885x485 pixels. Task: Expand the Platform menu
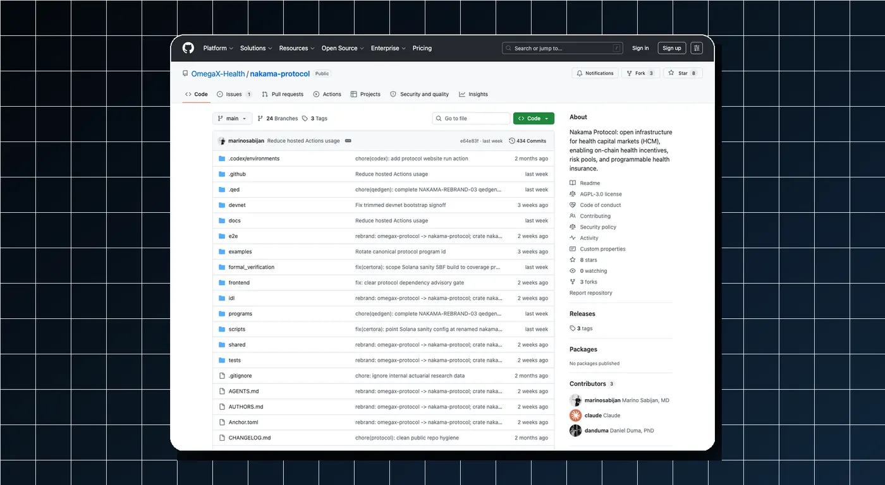coord(218,48)
